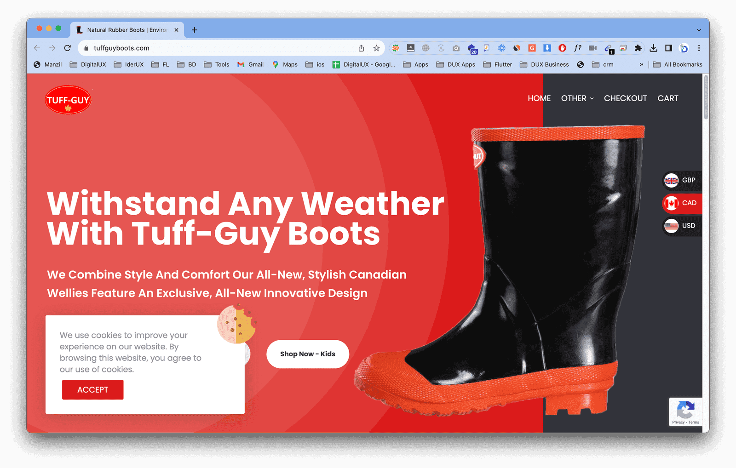This screenshot has width=736, height=468.
Task: Switch currency to USD
Action: tap(682, 226)
